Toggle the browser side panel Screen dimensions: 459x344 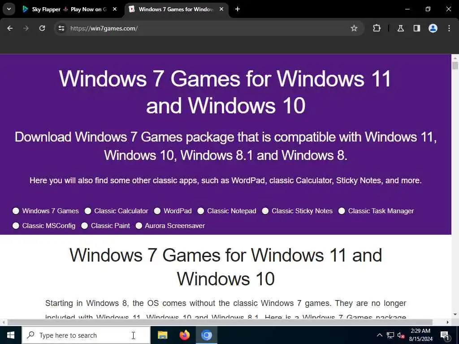[417, 28]
